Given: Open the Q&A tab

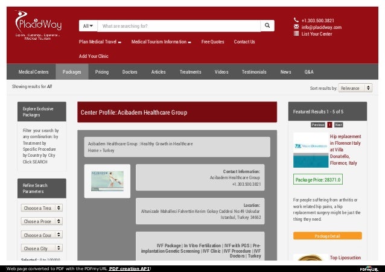Looking at the screenshot, I should tap(309, 72).
